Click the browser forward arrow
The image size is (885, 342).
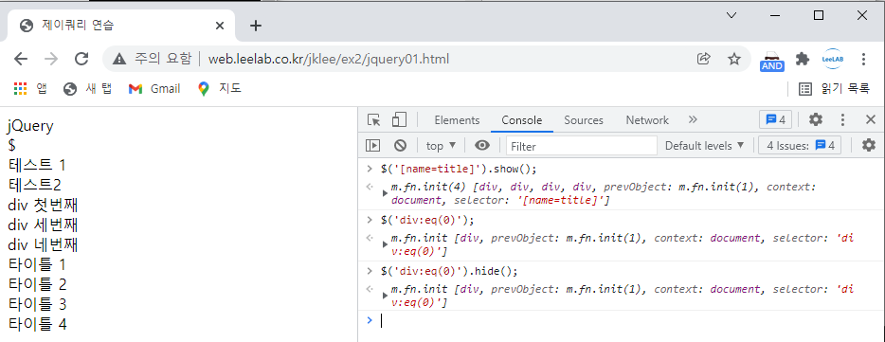tap(51, 59)
